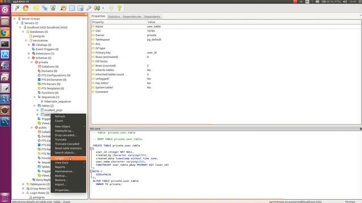
Task: Click the Primary key property row
Action: [x=226, y=52]
